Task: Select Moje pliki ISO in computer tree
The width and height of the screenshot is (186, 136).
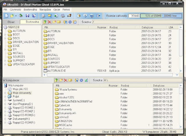Action: click(20, 89)
